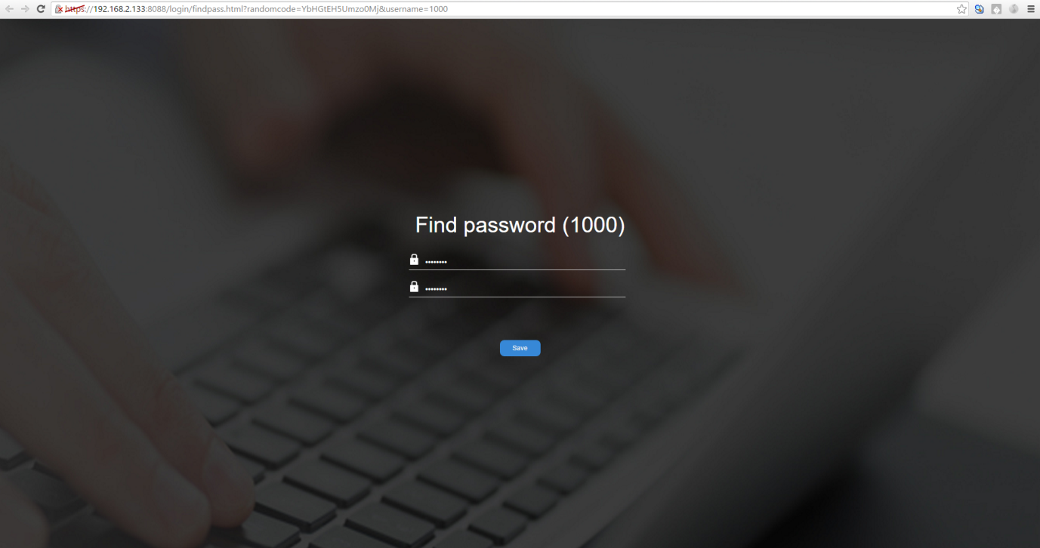
Task: Open the blue magnifier extension icon
Action: click(x=980, y=9)
